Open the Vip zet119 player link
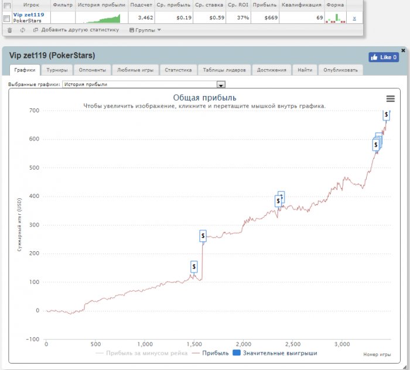The image size is (410, 370). pos(28,15)
